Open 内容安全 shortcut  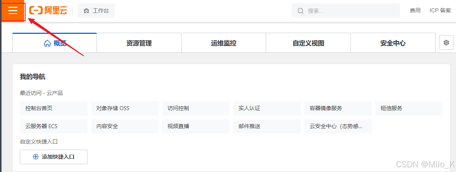(125, 126)
